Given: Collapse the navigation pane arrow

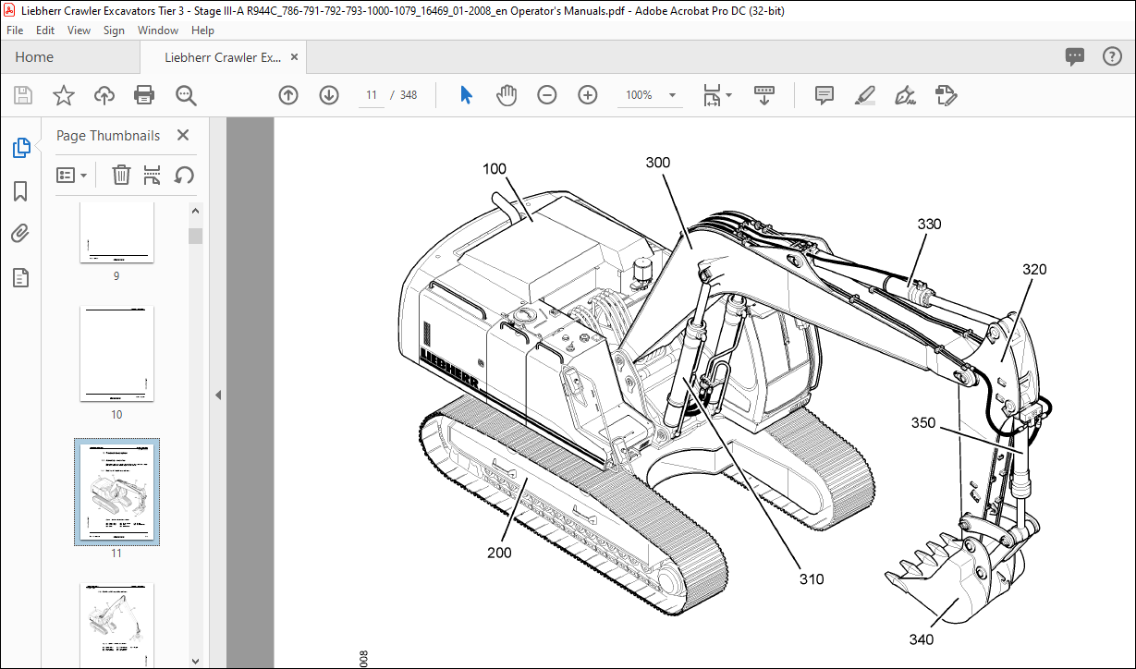Looking at the screenshot, I should 218,395.
